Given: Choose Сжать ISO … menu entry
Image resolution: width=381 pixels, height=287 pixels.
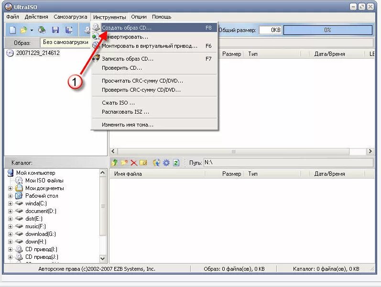Looking at the screenshot, I should (x=154, y=103).
